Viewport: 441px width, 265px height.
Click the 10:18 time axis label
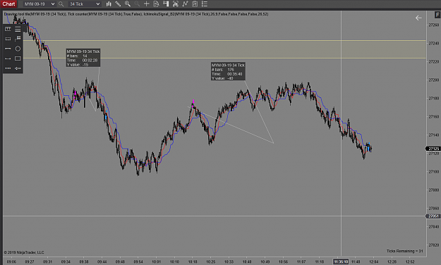193,261
